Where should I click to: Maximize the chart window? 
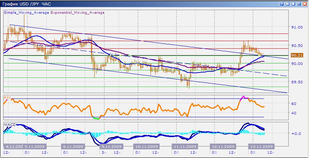299,4
